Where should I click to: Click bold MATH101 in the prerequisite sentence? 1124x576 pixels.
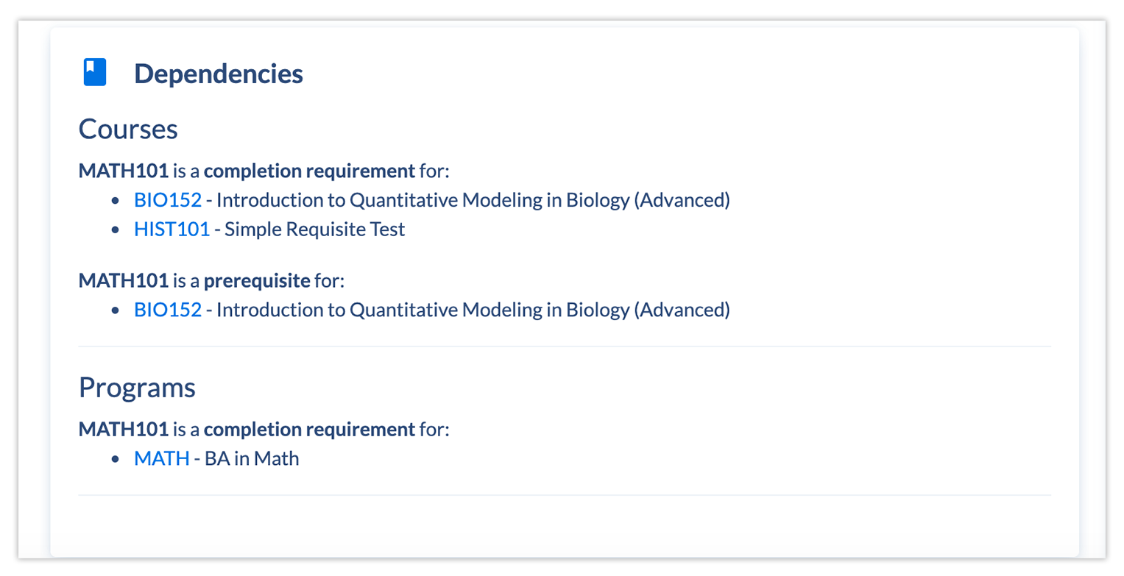point(124,280)
